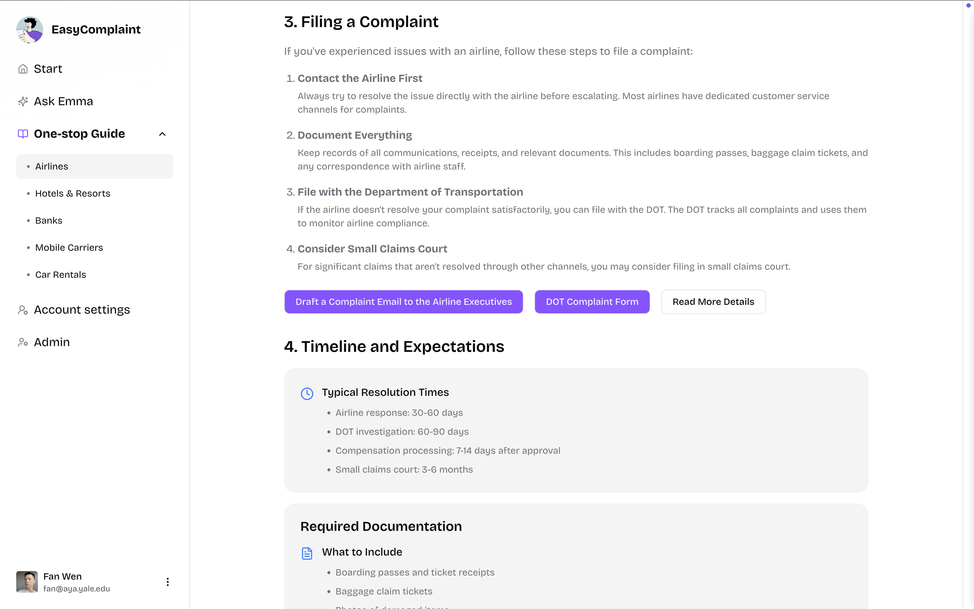Click the document icon near What to Include
This screenshot has height=609, width=974.
tap(307, 554)
